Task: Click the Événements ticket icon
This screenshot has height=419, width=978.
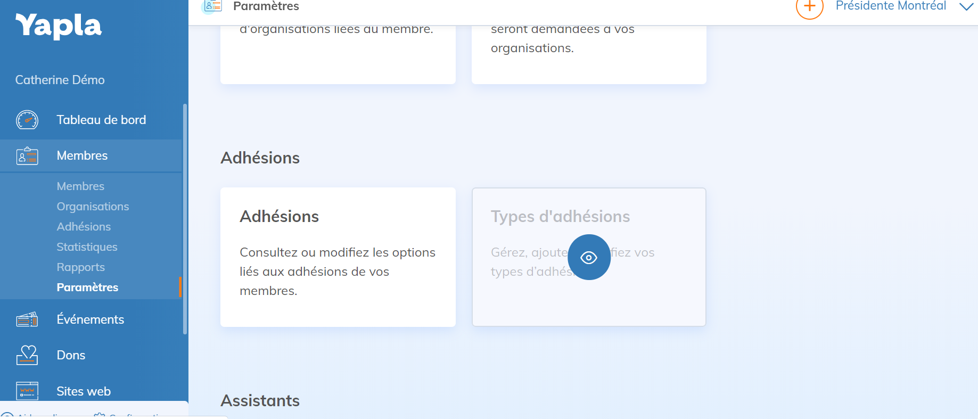Action: (x=27, y=319)
